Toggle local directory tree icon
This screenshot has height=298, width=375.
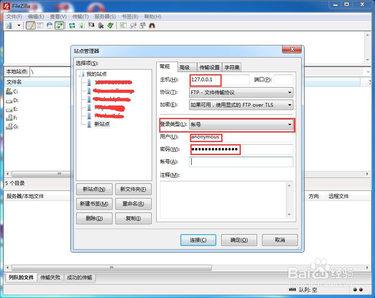tap(40, 25)
